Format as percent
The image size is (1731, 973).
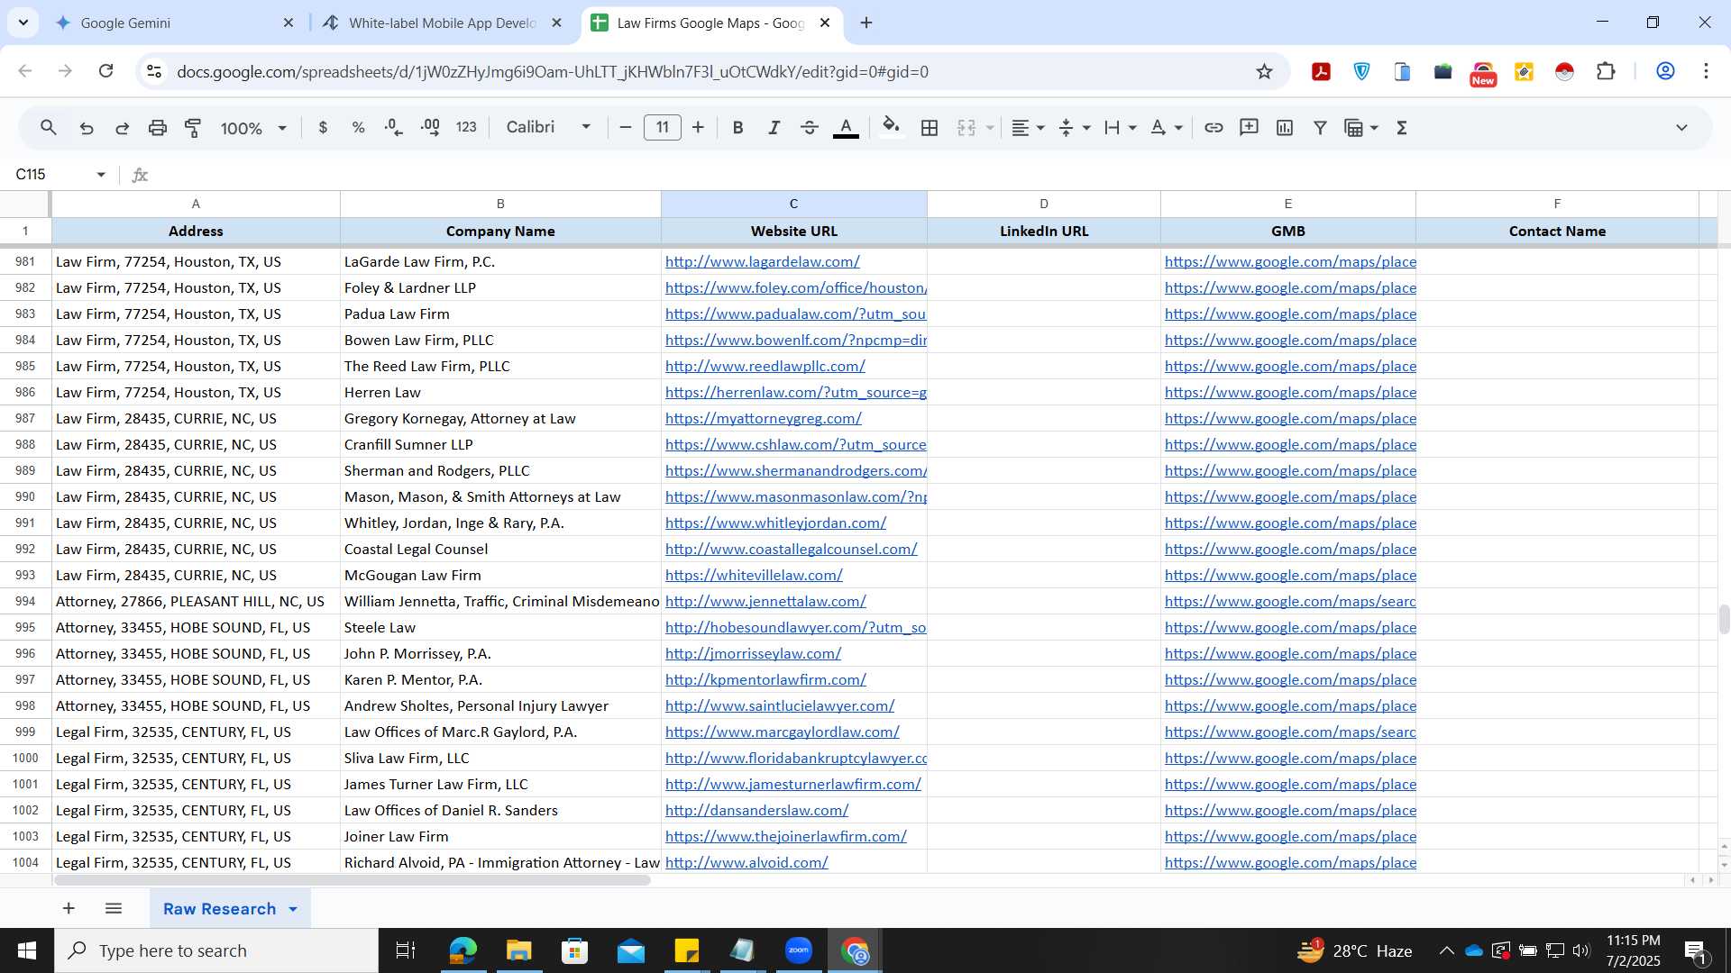[358, 128]
